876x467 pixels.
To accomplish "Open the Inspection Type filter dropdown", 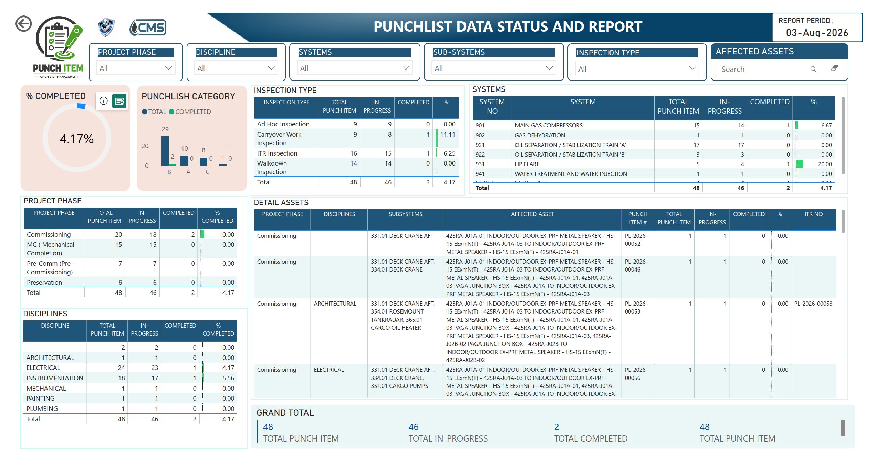I will 637,69.
